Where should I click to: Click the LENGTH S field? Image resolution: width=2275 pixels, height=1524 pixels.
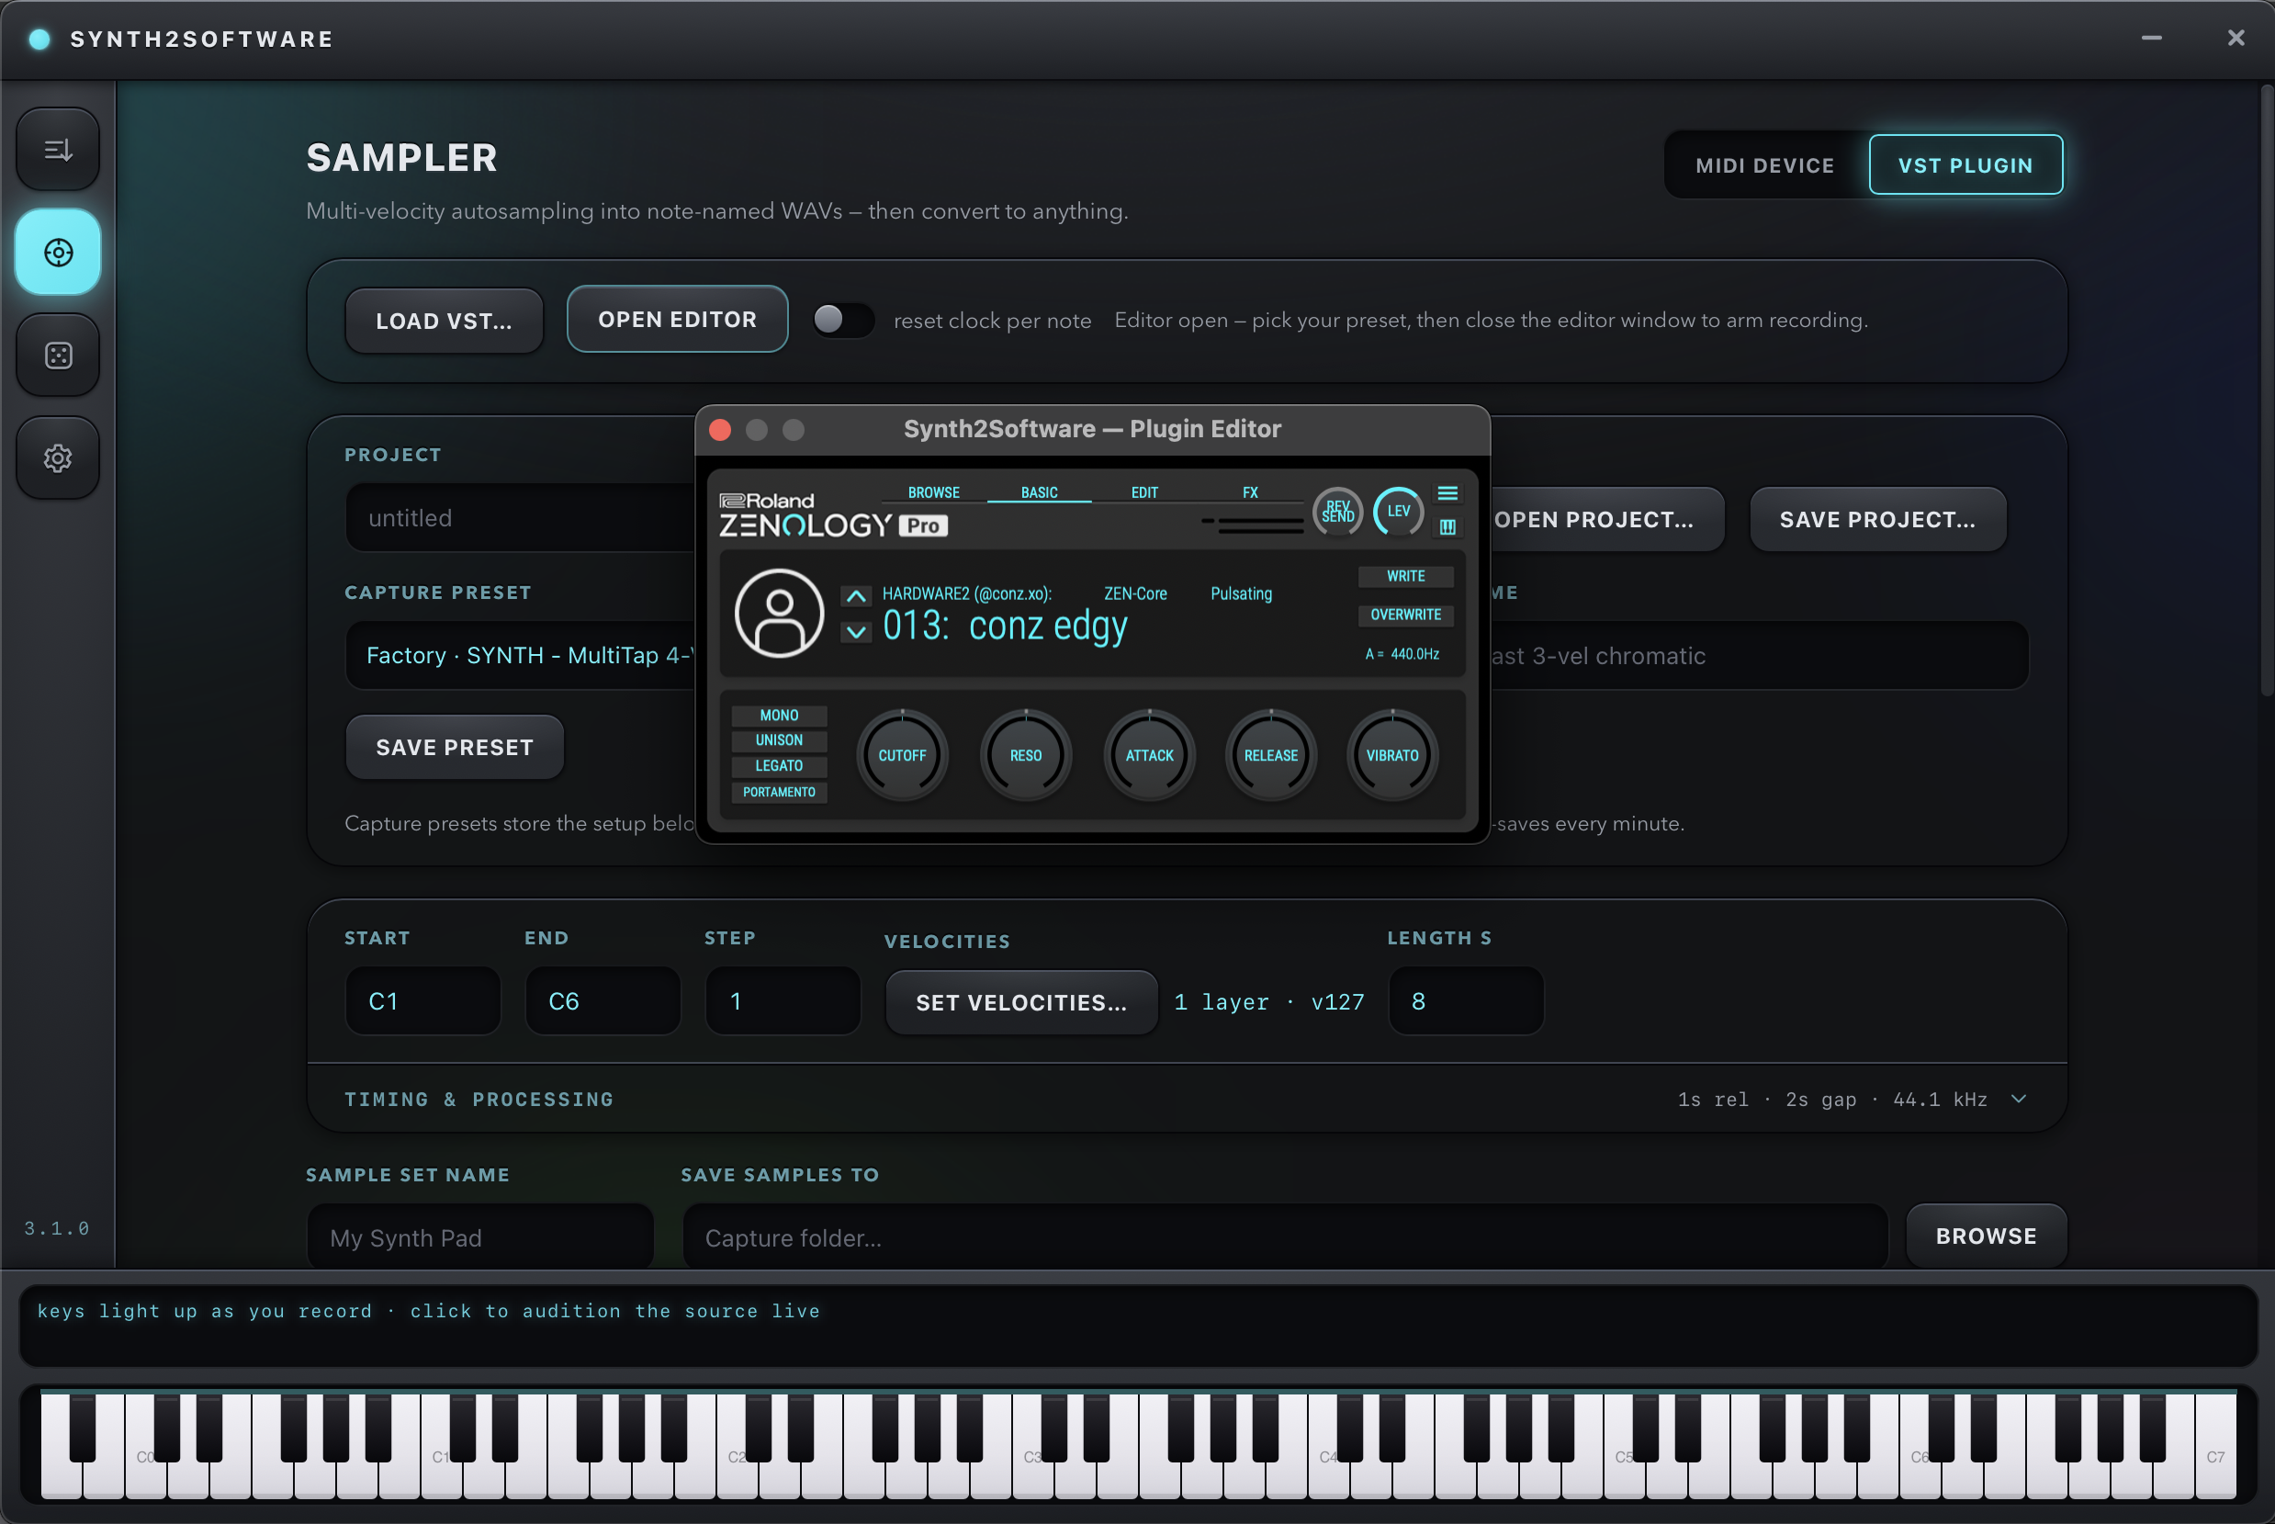click(x=1466, y=1001)
